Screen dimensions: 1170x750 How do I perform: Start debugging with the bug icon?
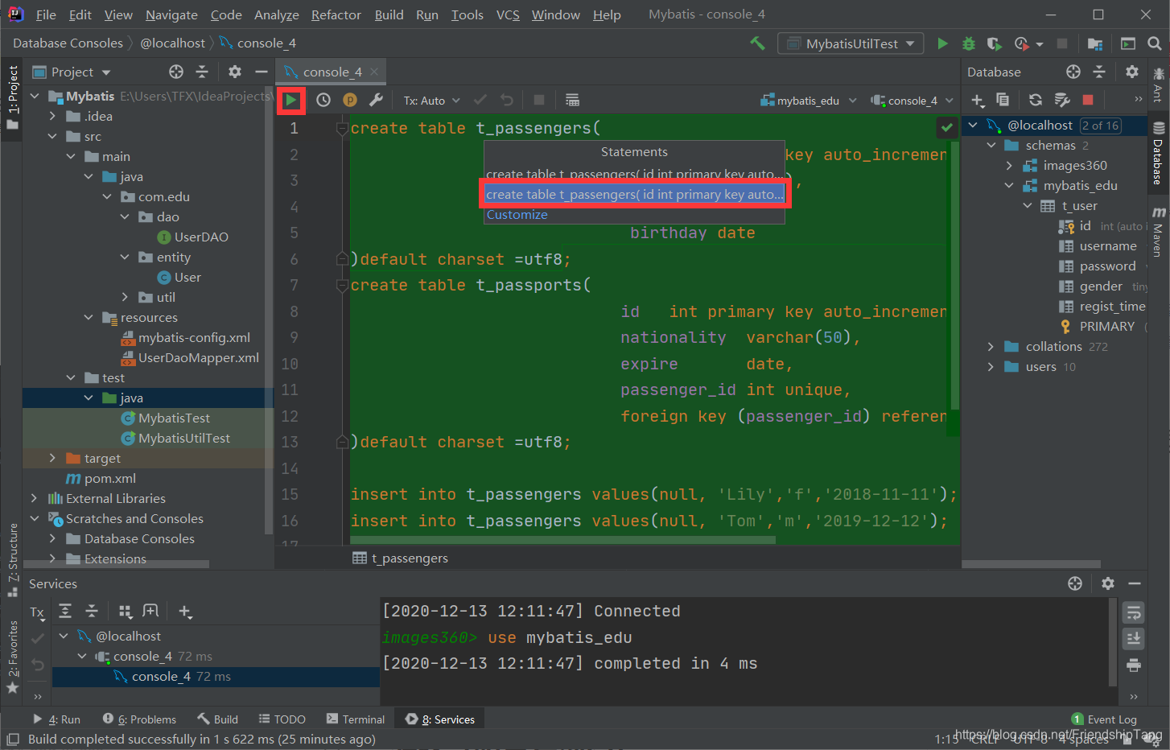969,43
